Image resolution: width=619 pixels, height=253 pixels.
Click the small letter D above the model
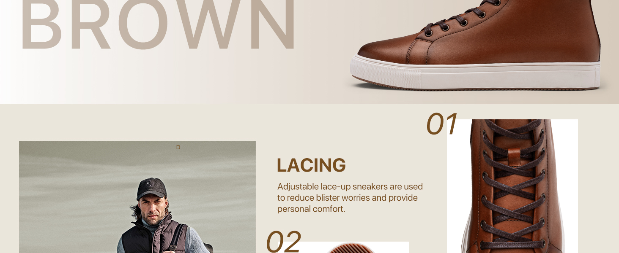(x=178, y=147)
